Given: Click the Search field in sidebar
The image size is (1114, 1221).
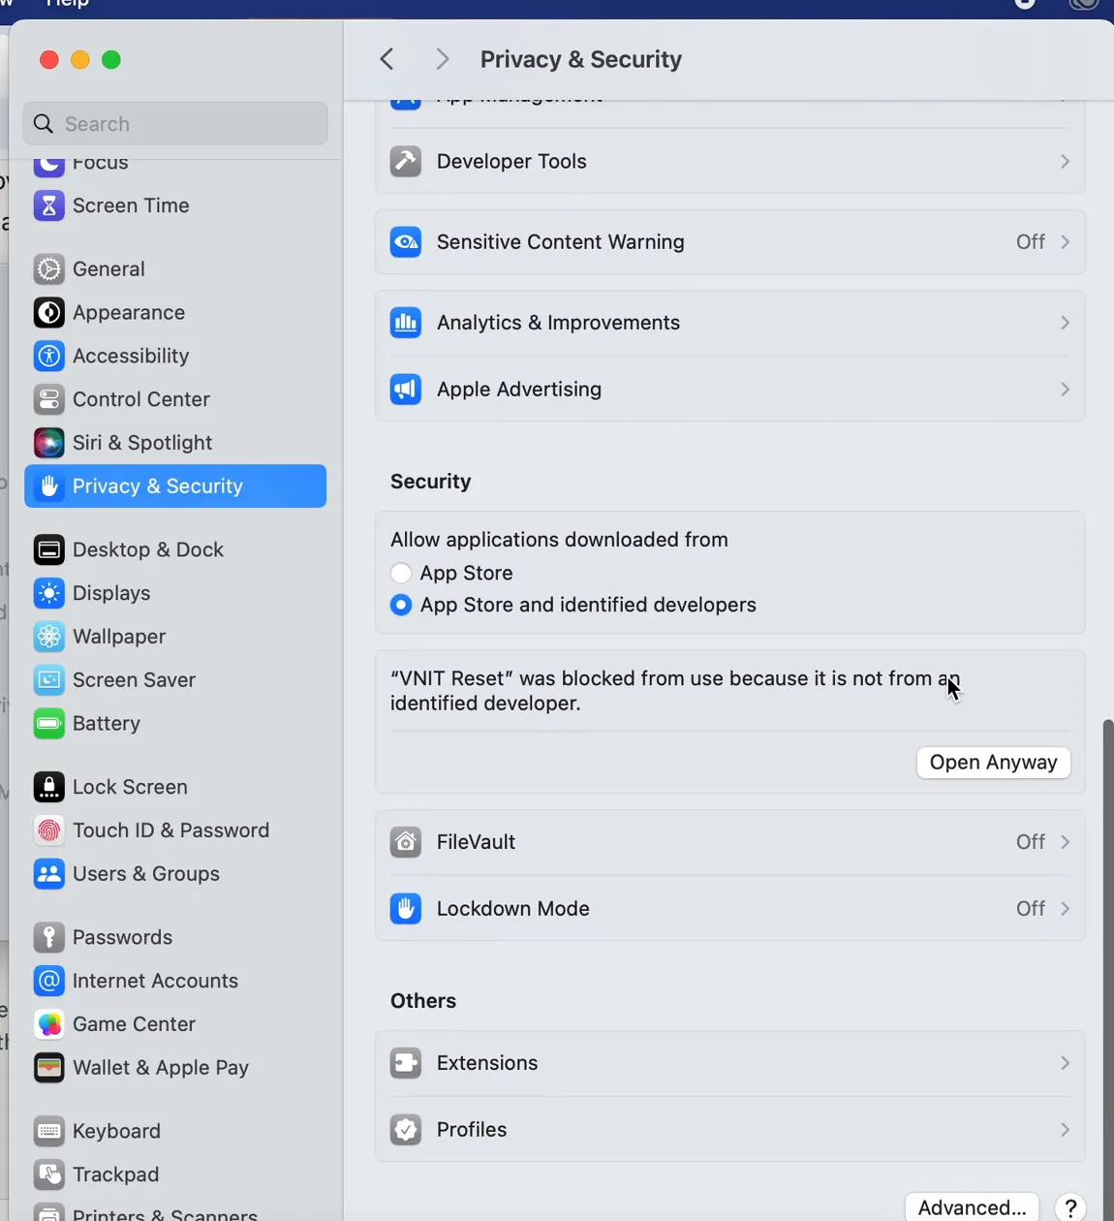Looking at the screenshot, I should tap(175, 124).
